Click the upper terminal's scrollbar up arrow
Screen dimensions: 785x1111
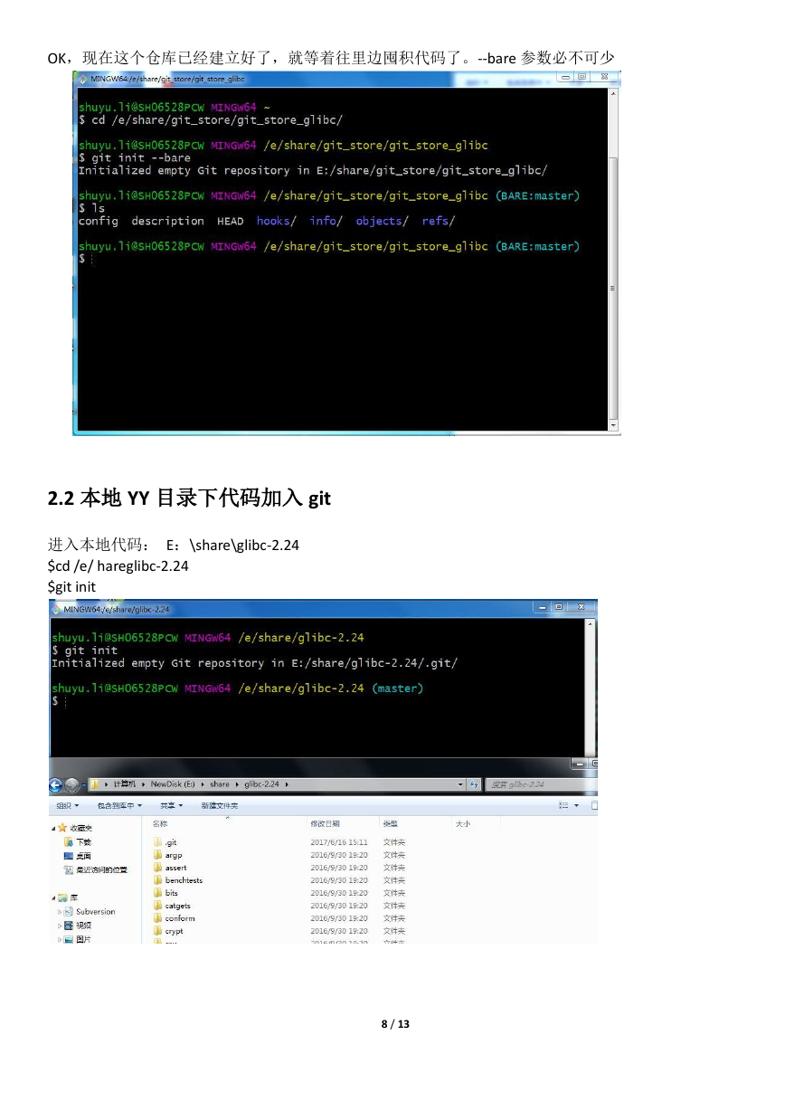(614, 92)
